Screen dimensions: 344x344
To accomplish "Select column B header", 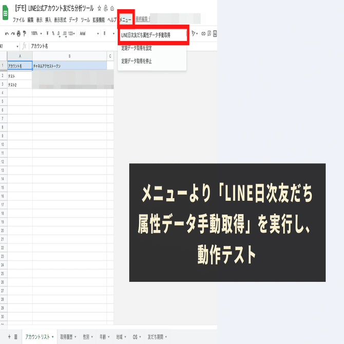I will (69, 56).
